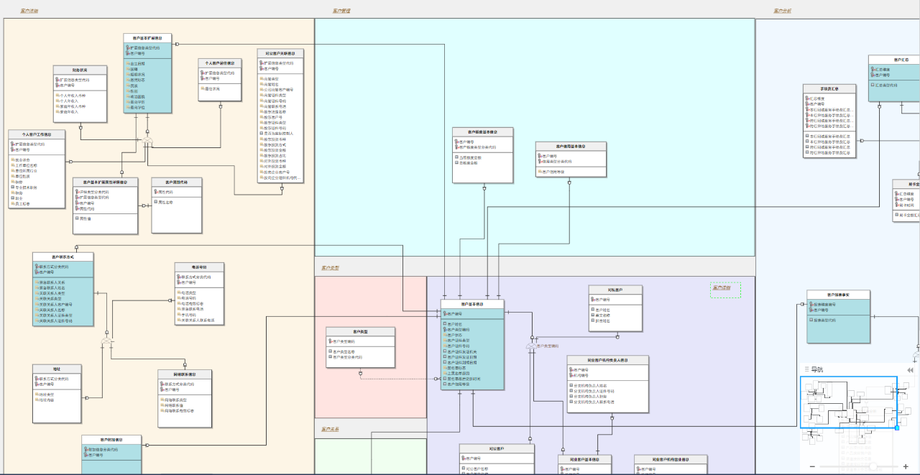Screen dimensions: 920x475
Task: Click the primary key icon in 客户类型 entity
Action: pos(331,342)
